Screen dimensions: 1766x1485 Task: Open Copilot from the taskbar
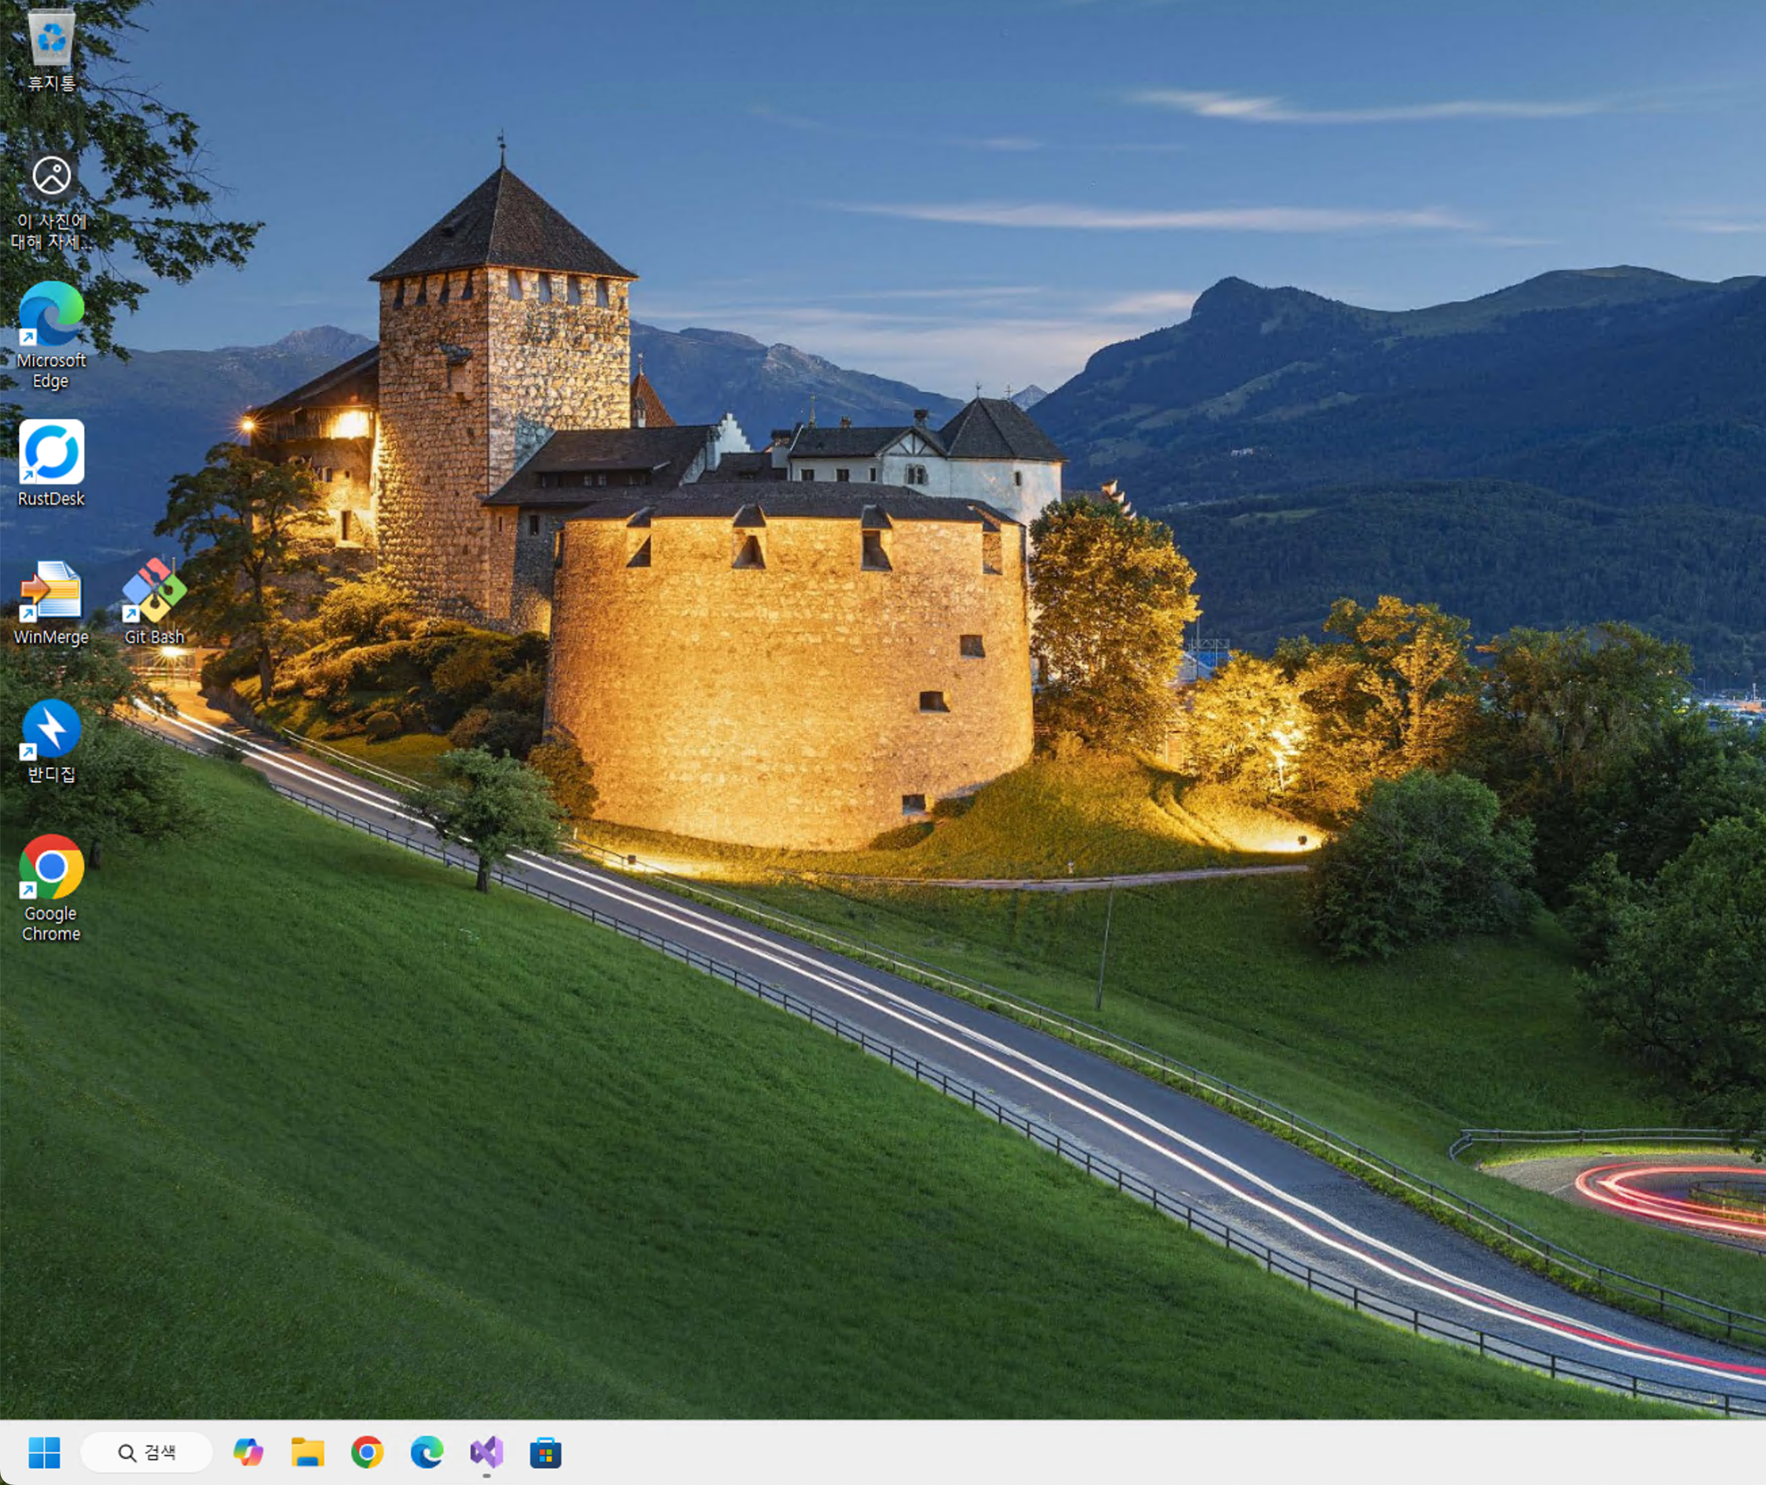point(248,1452)
